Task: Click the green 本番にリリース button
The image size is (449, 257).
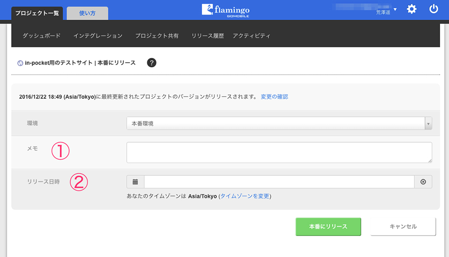Action: click(328, 226)
